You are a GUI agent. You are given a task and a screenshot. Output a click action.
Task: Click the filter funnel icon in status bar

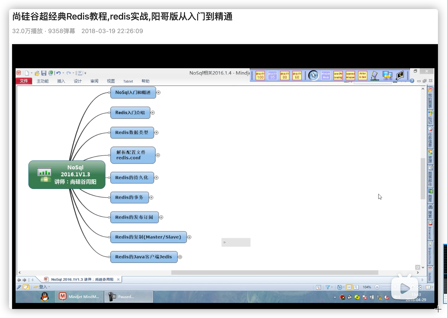pyautogui.click(x=328, y=287)
